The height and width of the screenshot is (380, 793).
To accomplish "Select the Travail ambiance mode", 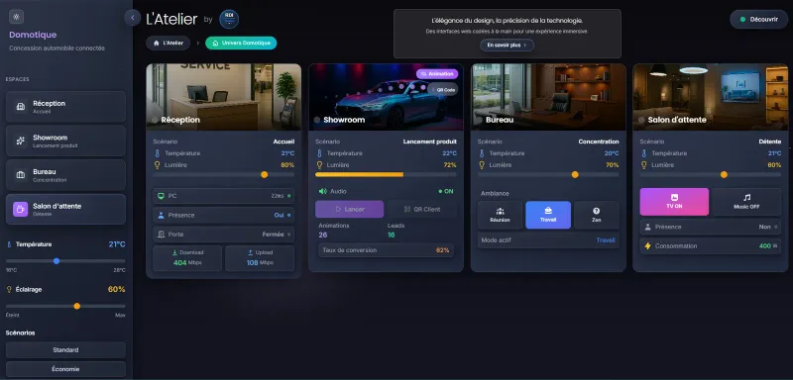I will pos(548,215).
